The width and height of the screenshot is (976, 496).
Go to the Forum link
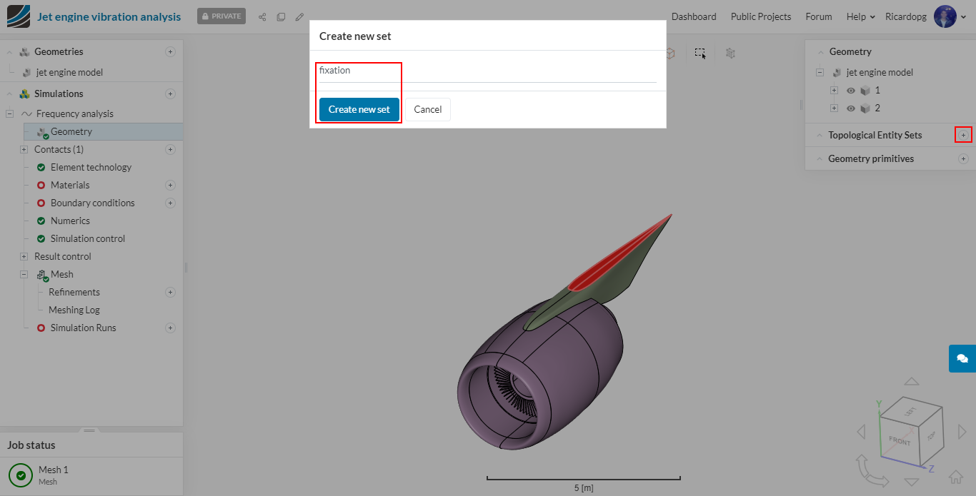(x=819, y=16)
